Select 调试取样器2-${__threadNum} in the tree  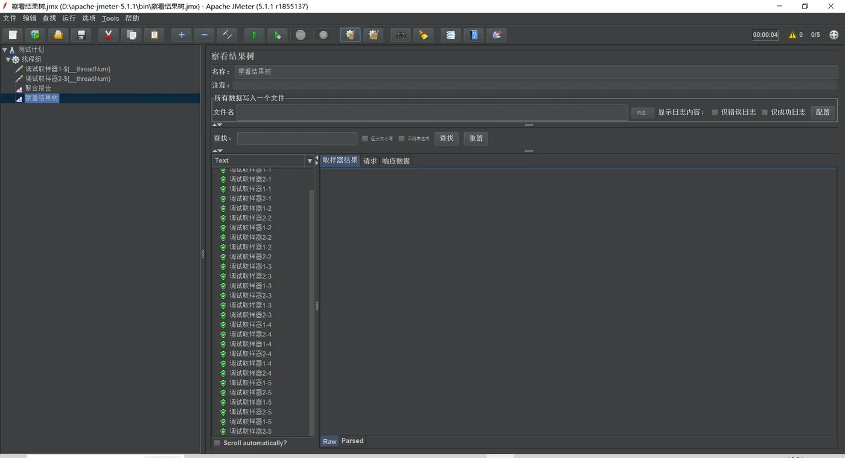pyautogui.click(x=68, y=79)
